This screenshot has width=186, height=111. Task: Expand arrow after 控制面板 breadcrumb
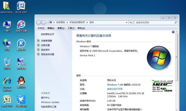[x=67, y=22]
